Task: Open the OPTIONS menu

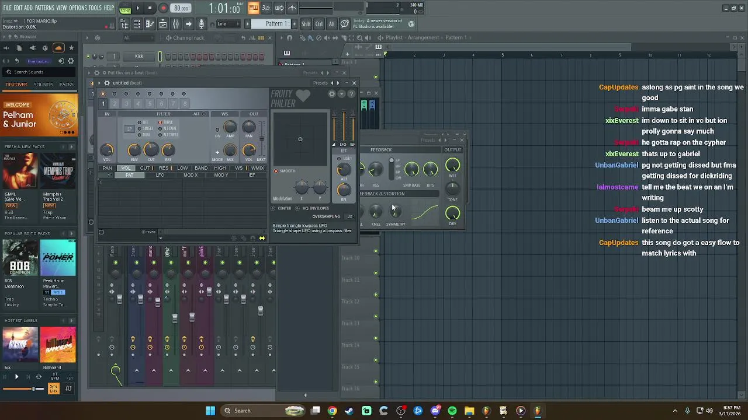Action: click(78, 8)
